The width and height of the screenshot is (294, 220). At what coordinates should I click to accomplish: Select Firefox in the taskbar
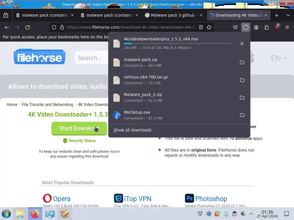coord(35,214)
